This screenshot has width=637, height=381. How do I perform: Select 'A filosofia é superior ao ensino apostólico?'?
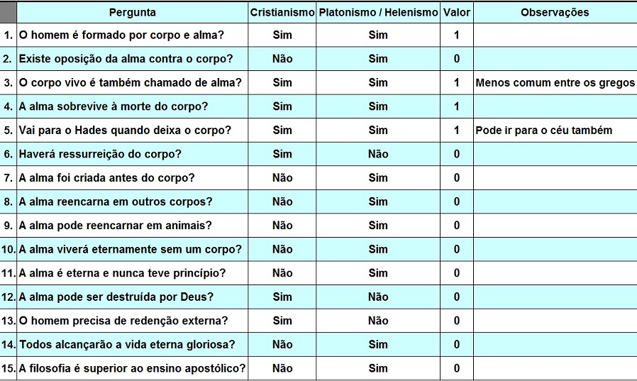click(x=133, y=368)
